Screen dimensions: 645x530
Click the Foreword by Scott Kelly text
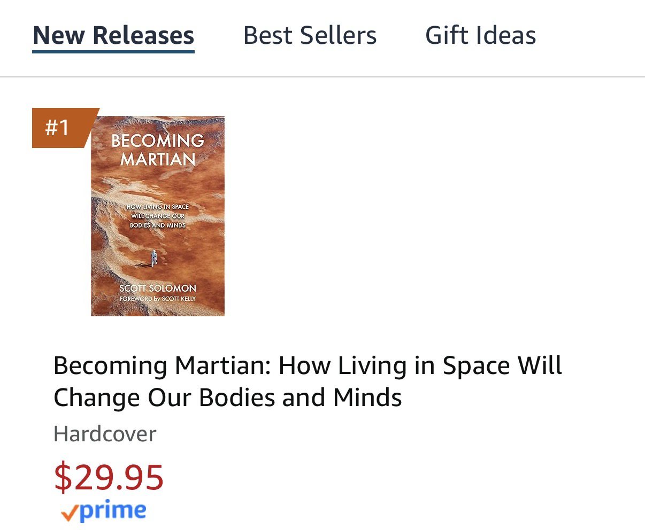click(x=158, y=299)
